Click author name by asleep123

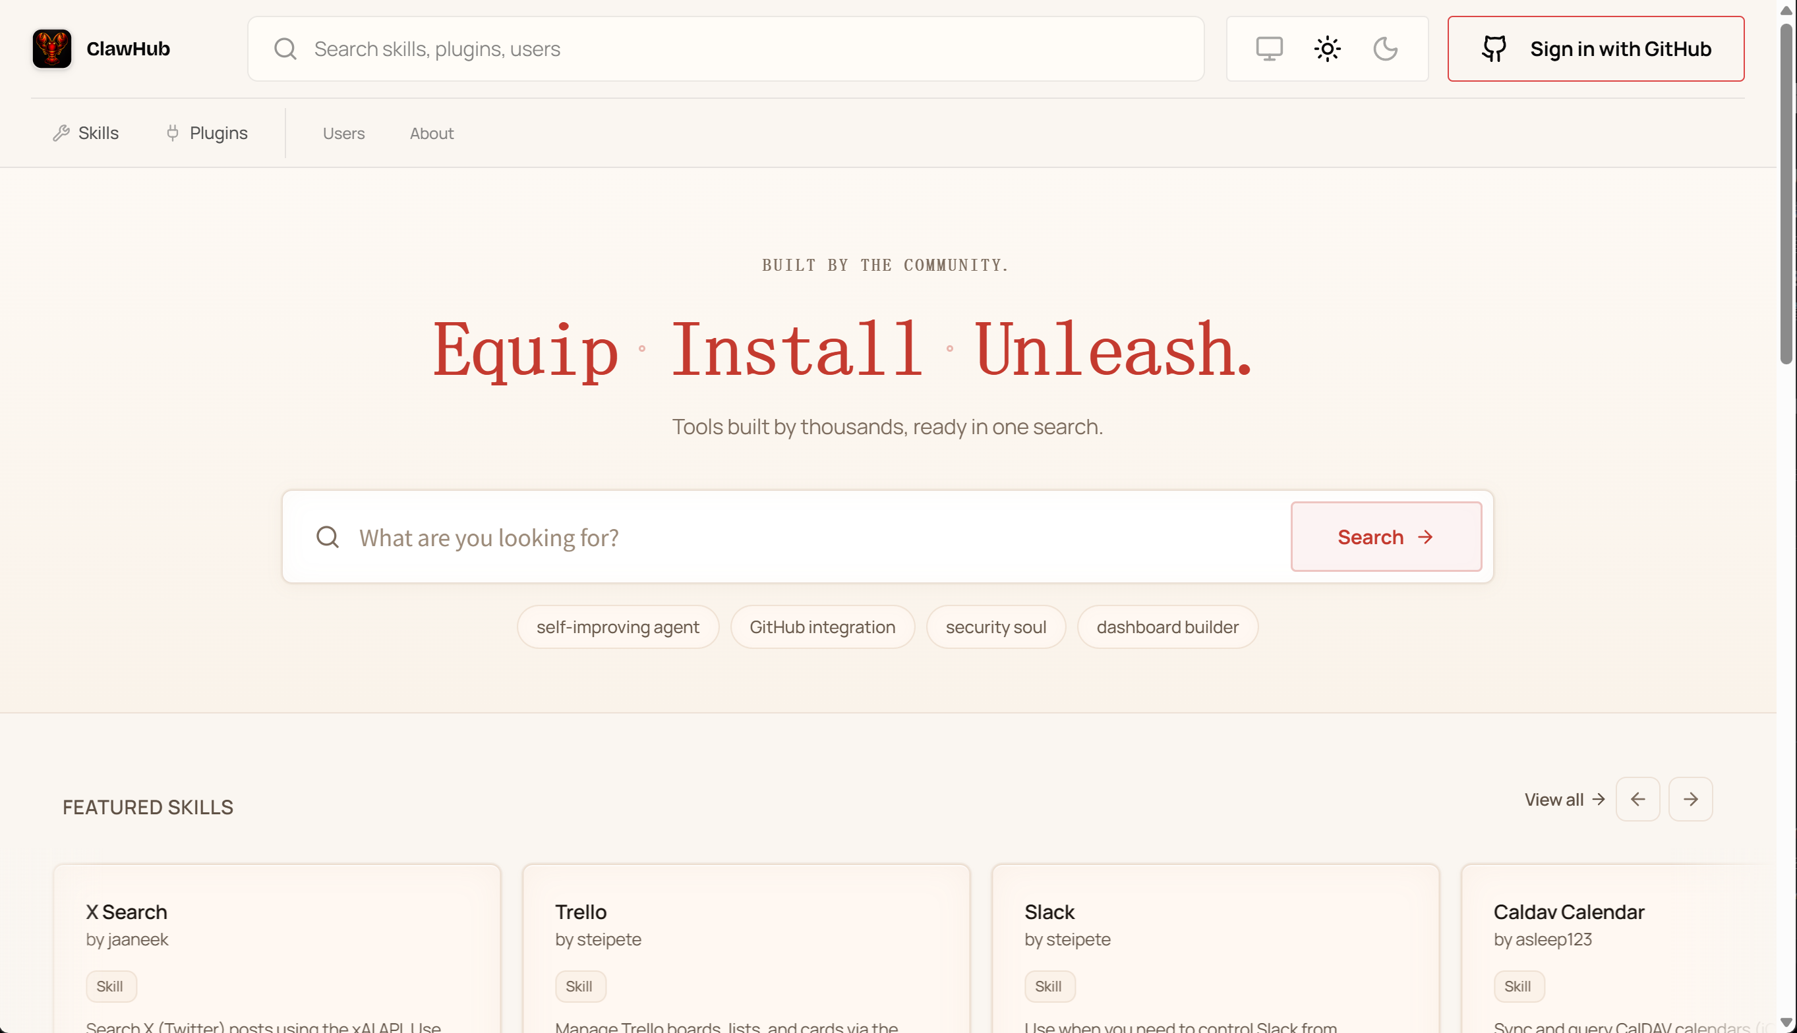[x=1542, y=939]
